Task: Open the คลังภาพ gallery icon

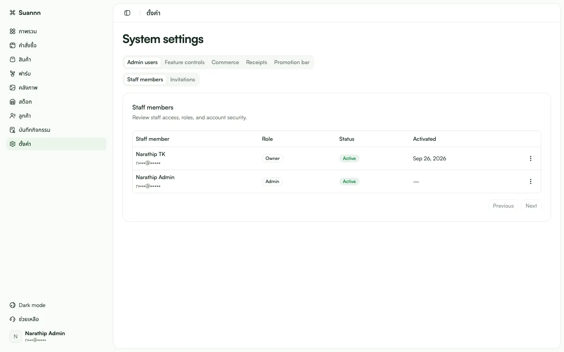Action: click(13, 88)
